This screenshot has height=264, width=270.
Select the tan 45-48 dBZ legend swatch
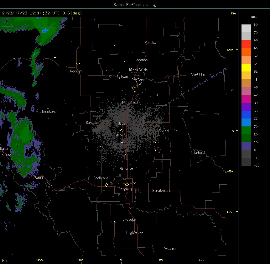[x=246, y=83]
